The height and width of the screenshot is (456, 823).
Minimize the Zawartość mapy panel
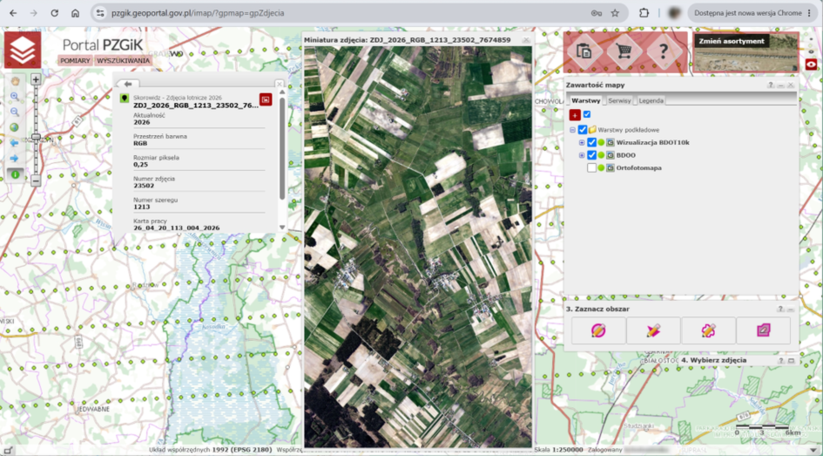[x=781, y=85]
